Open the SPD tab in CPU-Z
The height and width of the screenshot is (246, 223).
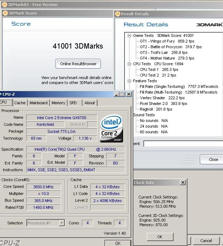click(73, 103)
